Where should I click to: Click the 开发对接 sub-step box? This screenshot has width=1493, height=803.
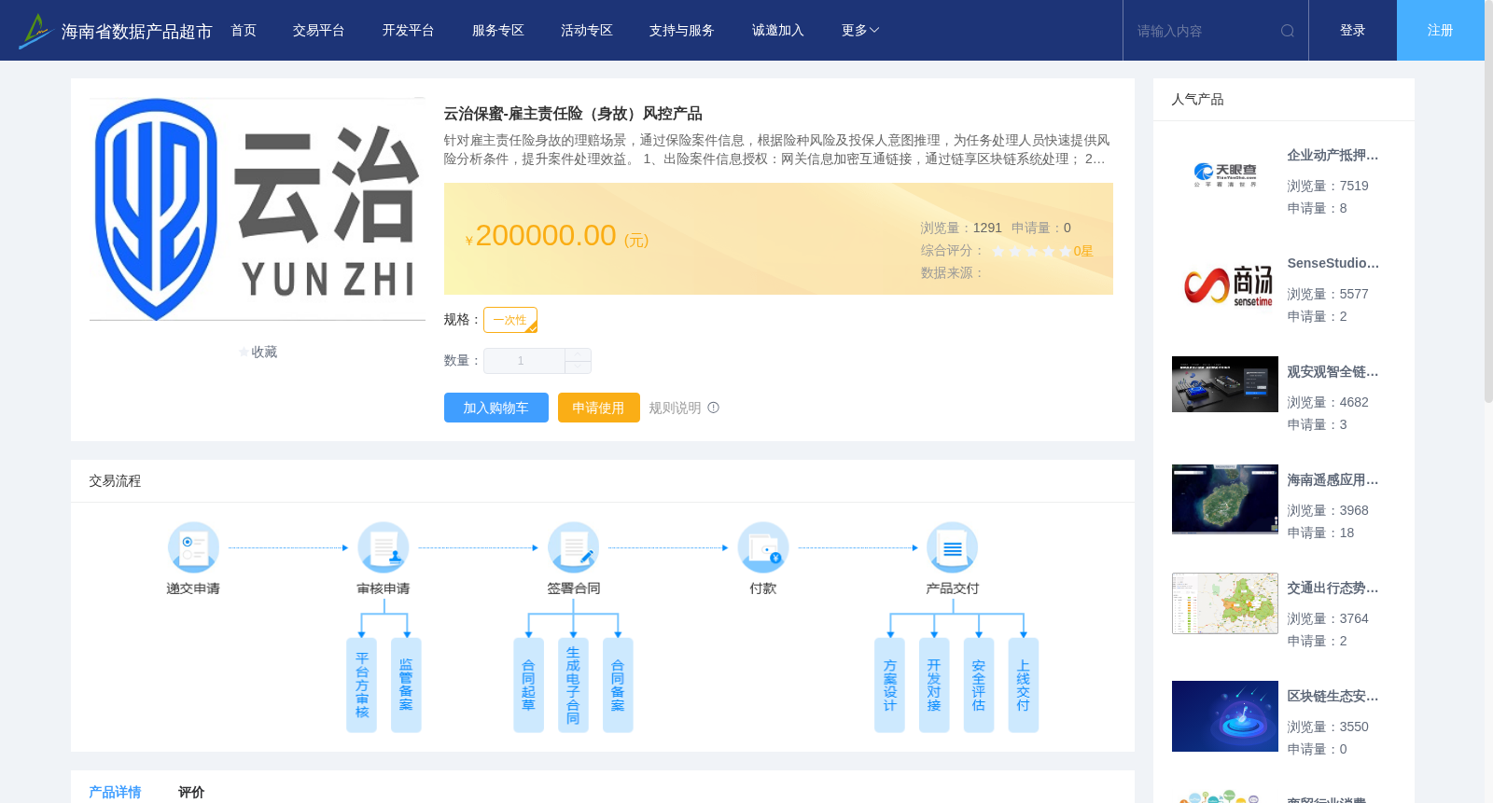934,685
